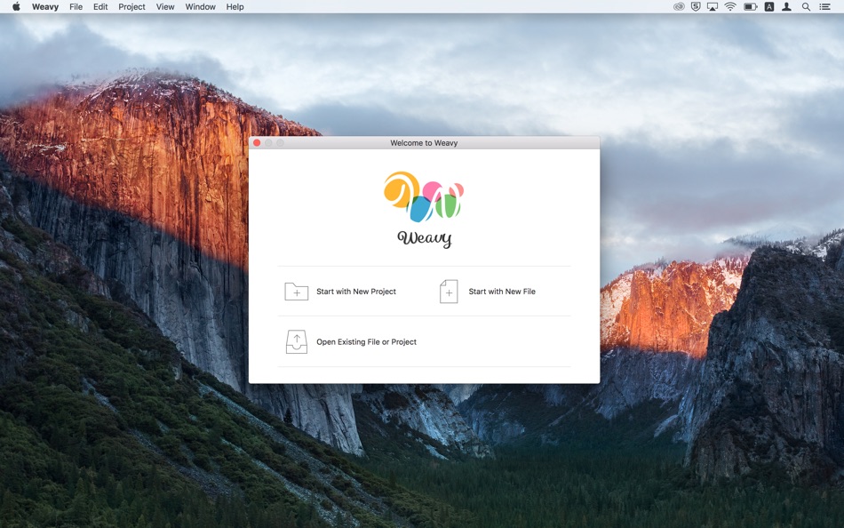This screenshot has height=528, width=844.
Task: Open the Weavy application menu
Action: [x=45, y=6]
